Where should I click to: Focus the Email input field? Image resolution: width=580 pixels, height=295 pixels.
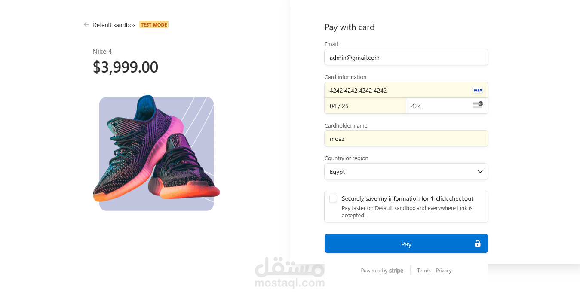pos(406,58)
